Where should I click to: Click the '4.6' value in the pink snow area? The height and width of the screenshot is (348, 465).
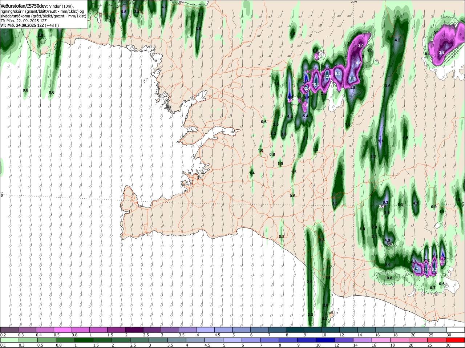point(359,63)
